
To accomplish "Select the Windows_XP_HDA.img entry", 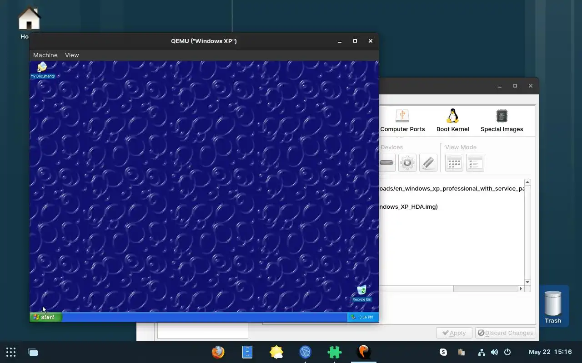I will pyautogui.click(x=408, y=206).
